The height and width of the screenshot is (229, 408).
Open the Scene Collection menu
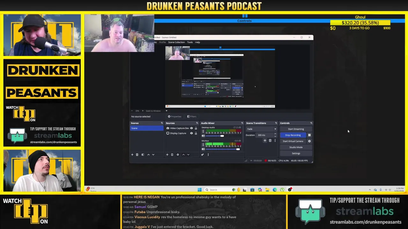coord(176,42)
